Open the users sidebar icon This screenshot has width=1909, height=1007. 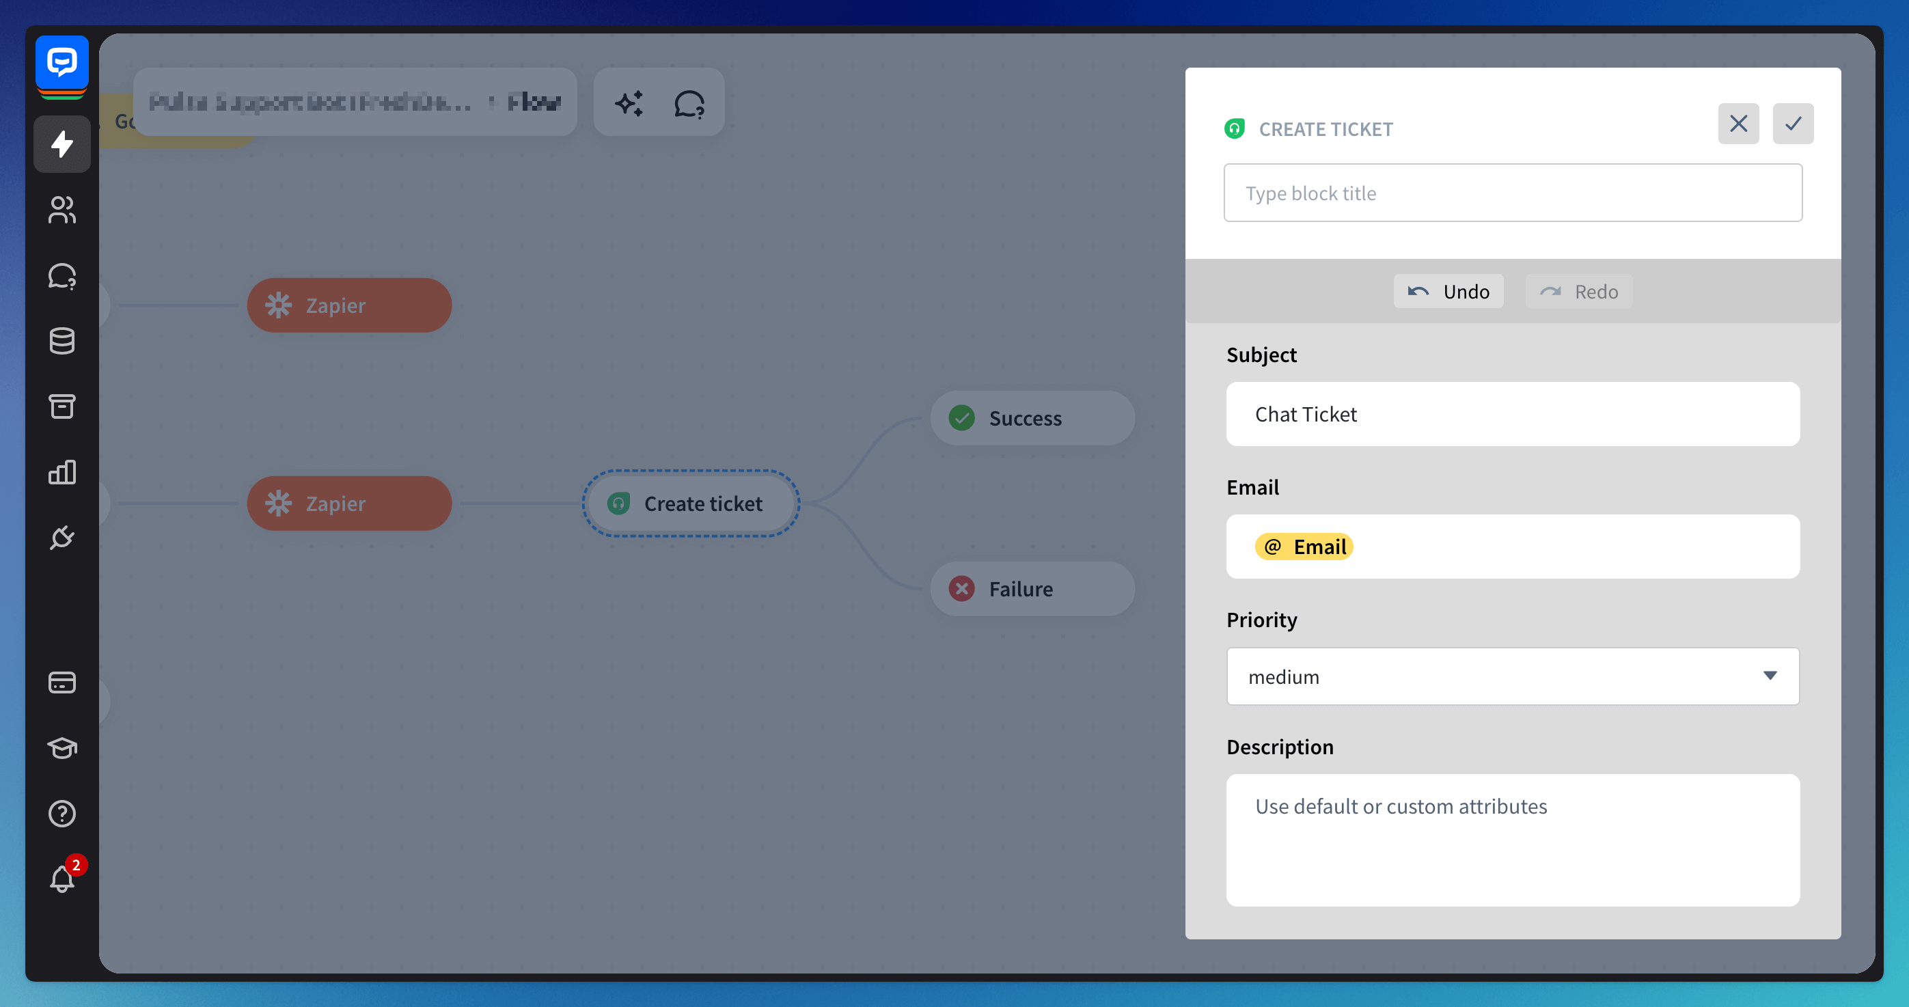click(62, 210)
